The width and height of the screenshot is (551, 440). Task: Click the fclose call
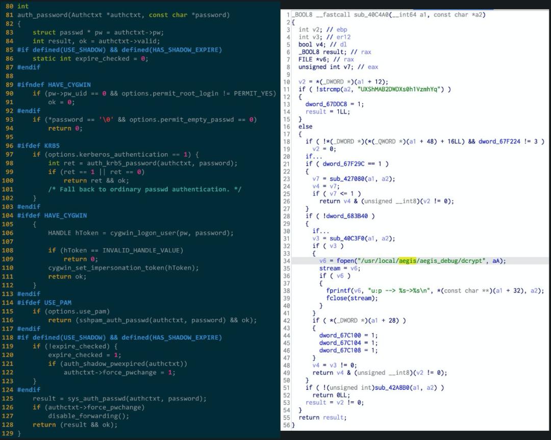point(336,298)
